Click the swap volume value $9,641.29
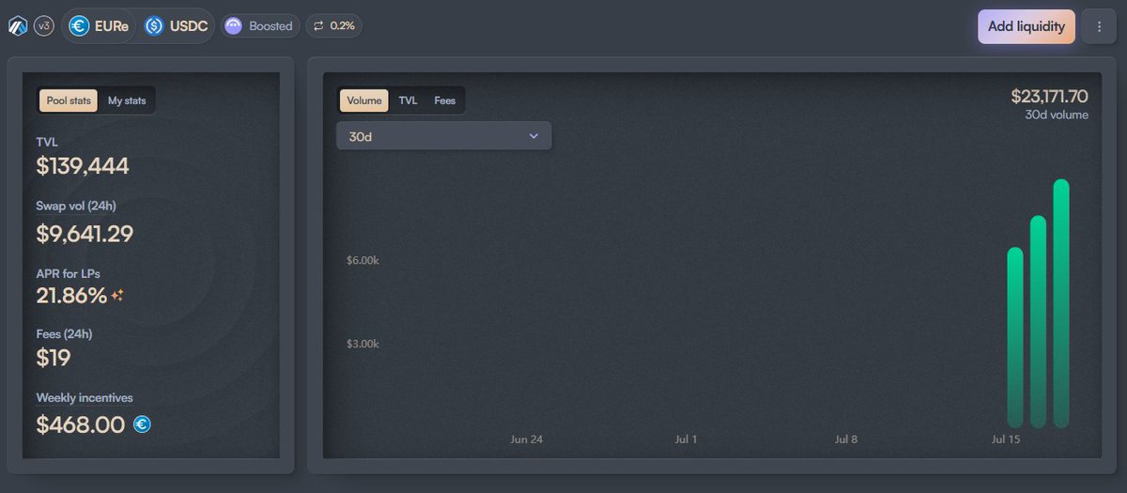 pos(85,234)
